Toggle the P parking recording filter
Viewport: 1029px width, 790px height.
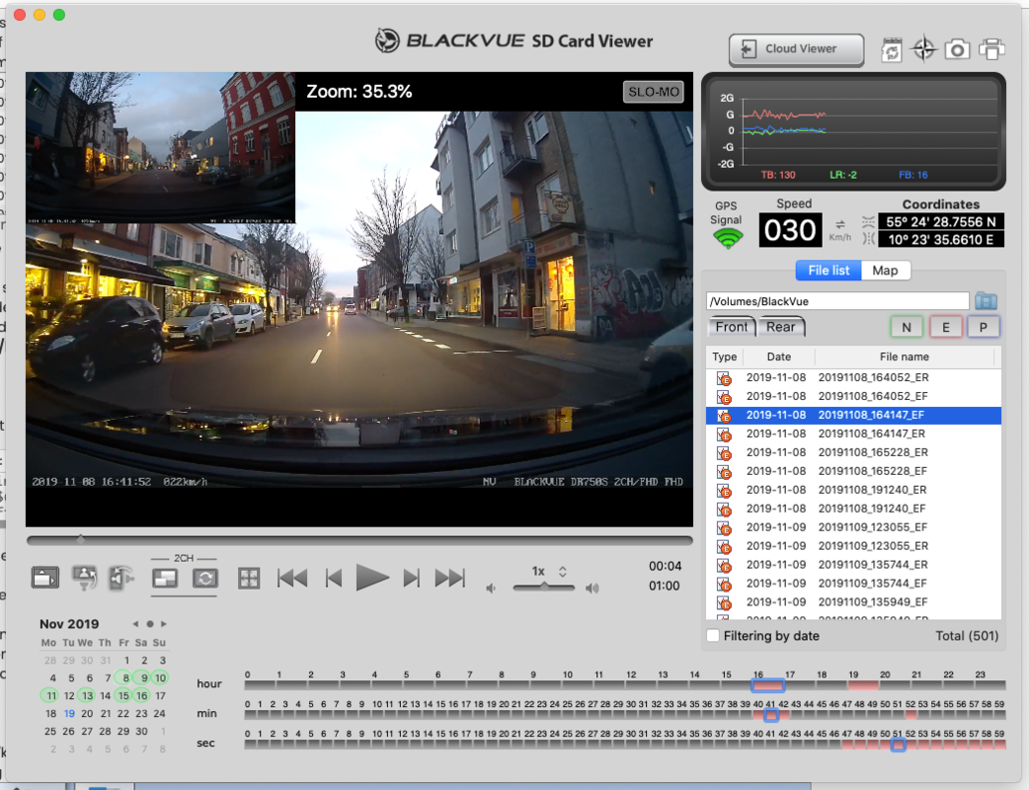point(983,327)
